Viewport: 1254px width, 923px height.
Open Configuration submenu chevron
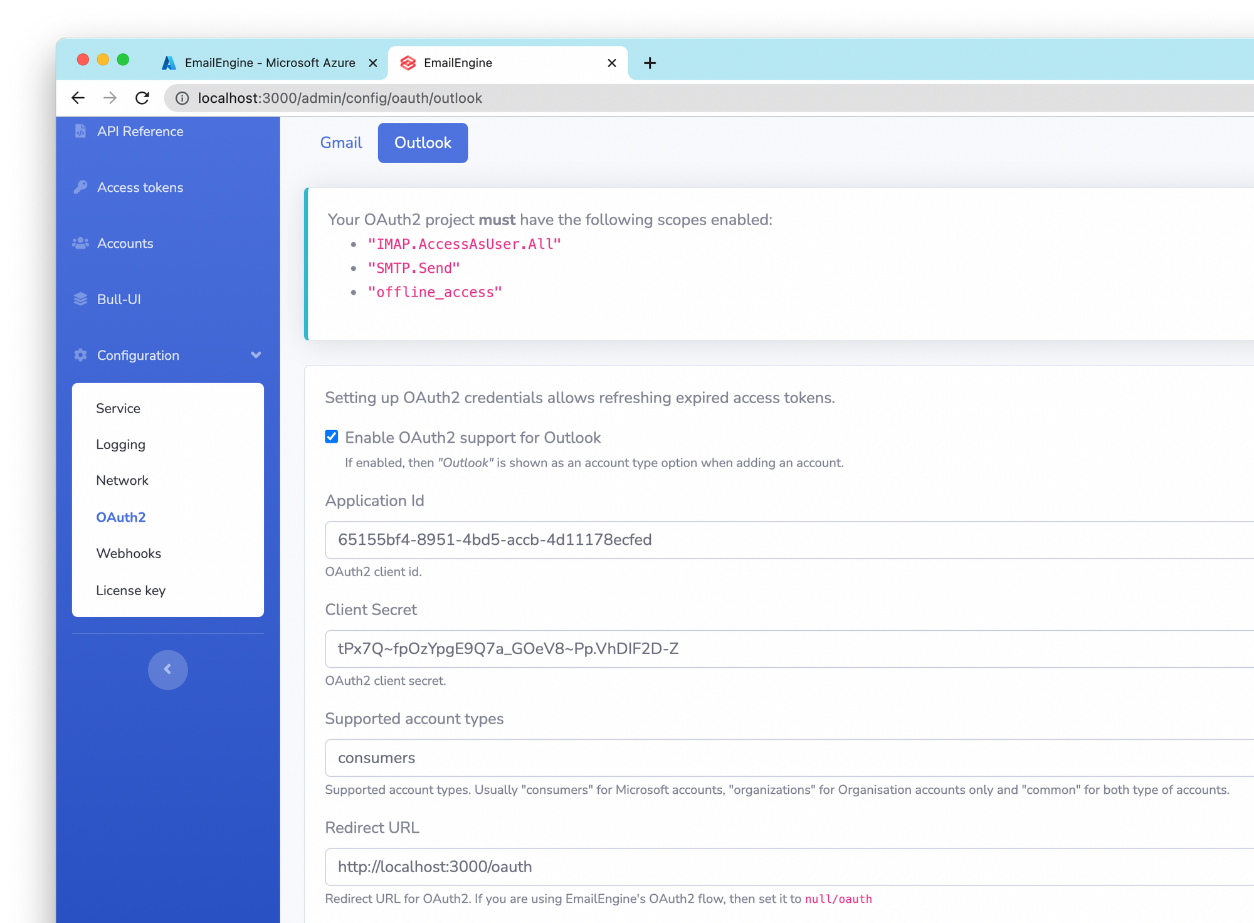point(255,354)
